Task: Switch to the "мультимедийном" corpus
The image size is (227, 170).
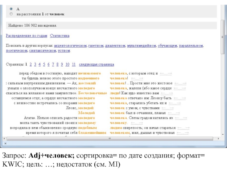Action: pos(141,46)
